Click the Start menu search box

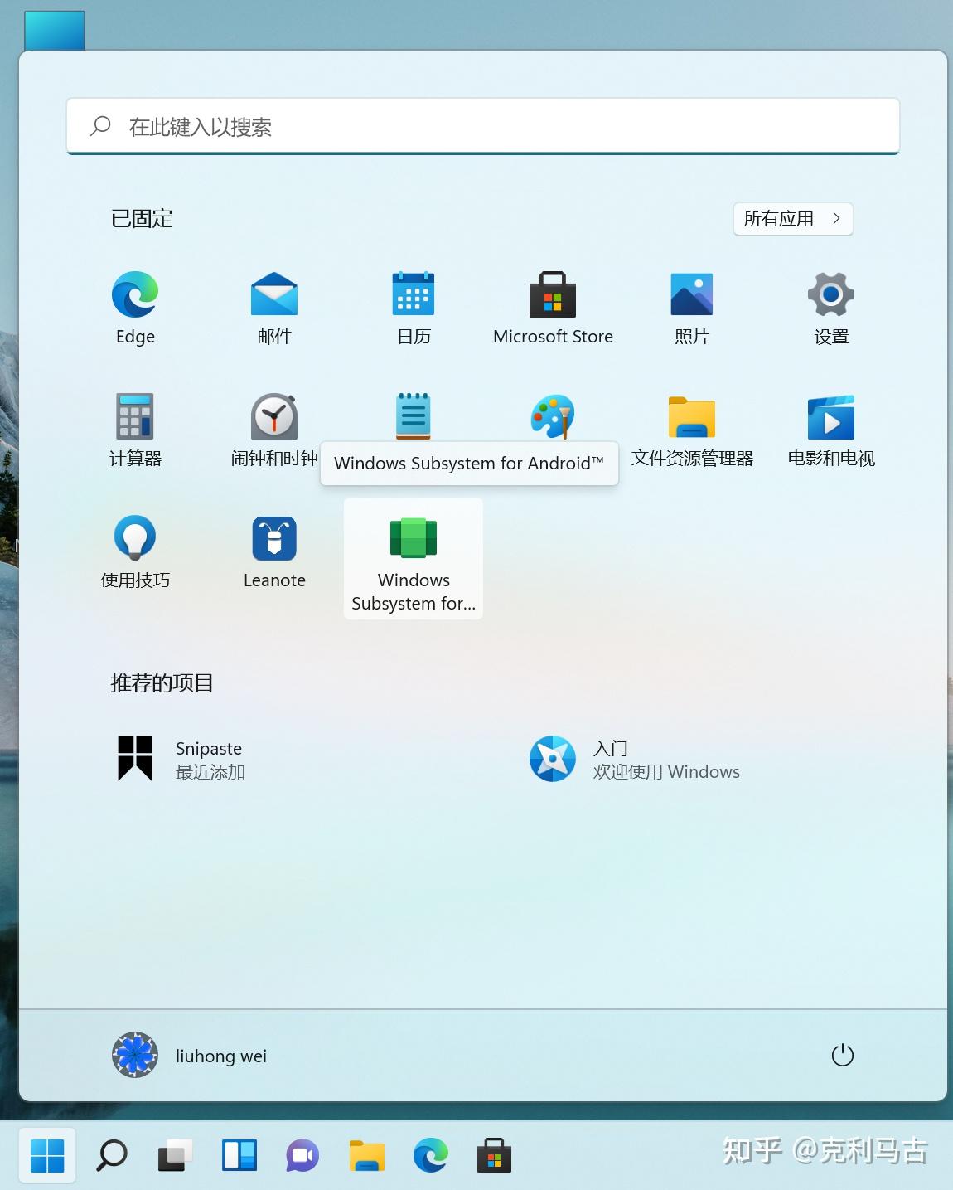point(483,126)
